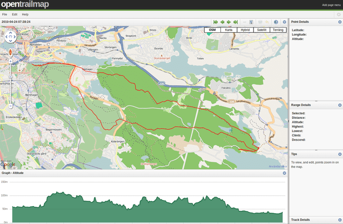Pan the map up with arrow
The image size is (343, 224).
click(10, 33)
